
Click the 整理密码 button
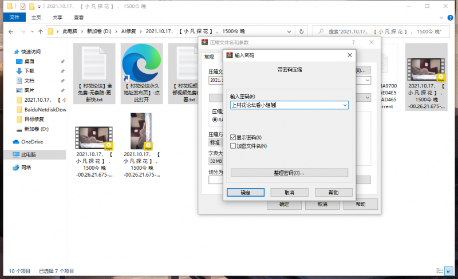click(x=289, y=173)
